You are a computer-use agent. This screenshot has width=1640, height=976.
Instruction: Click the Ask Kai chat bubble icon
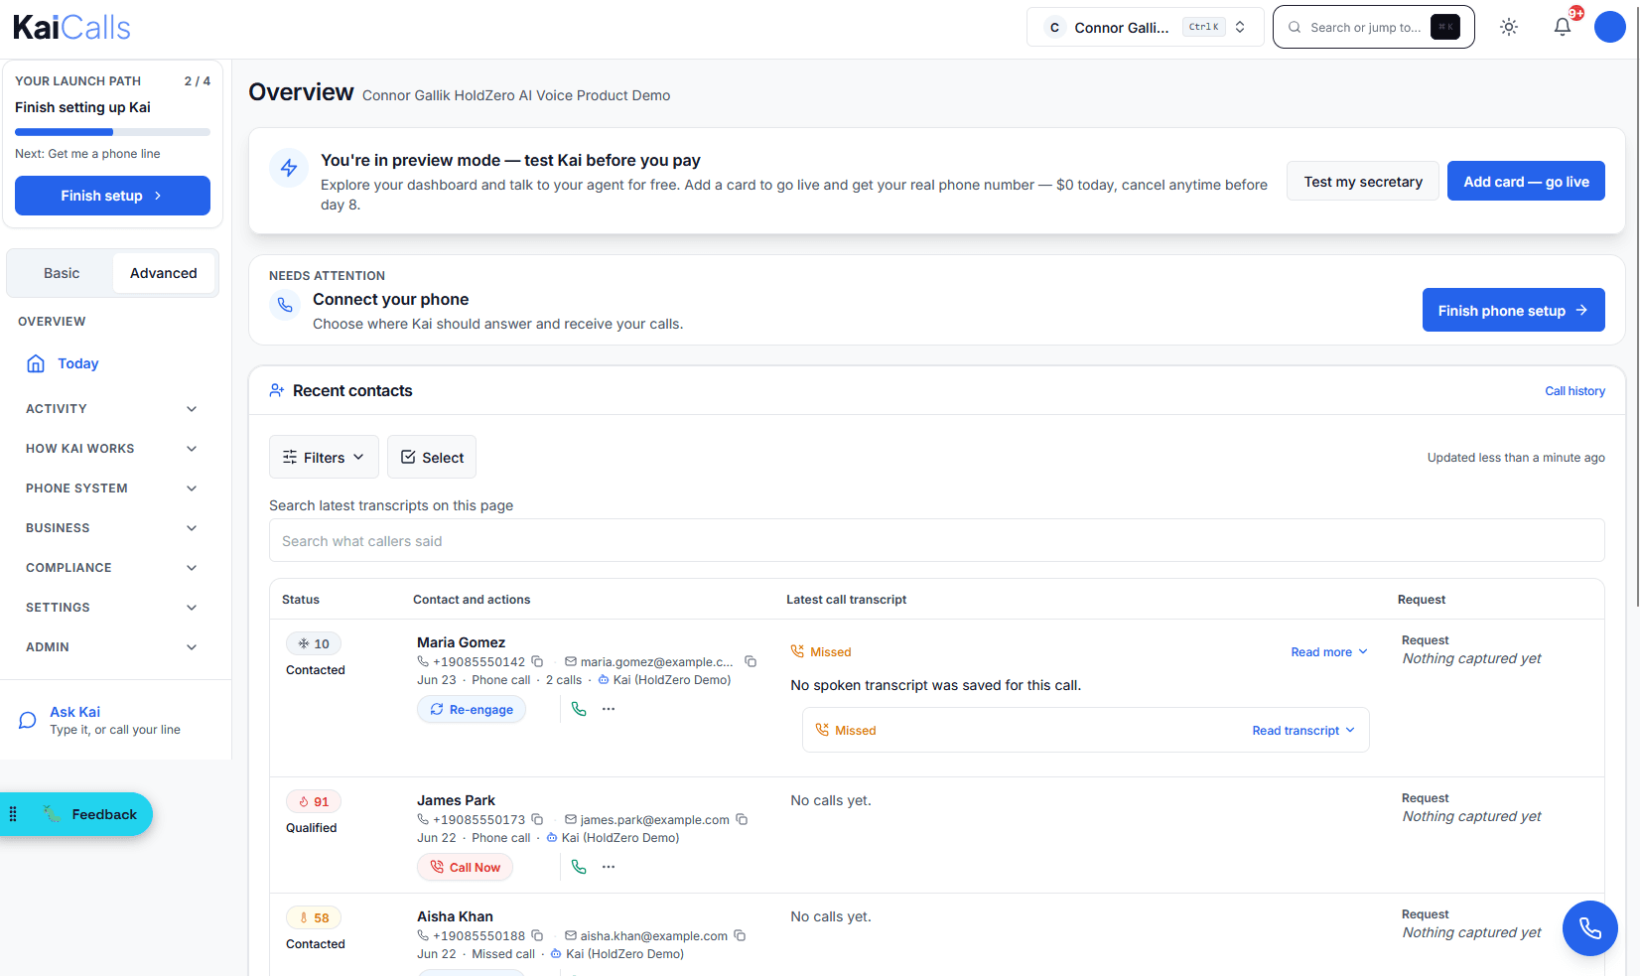tap(28, 720)
